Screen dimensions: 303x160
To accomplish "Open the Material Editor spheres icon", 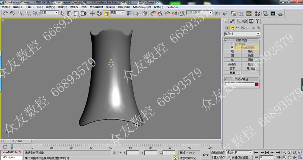I will 257,14.
